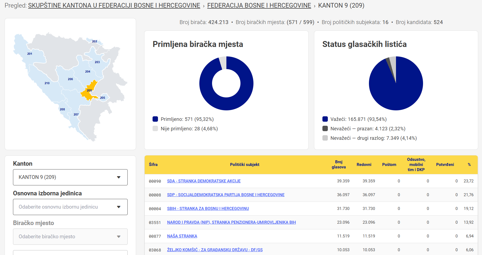
Task: Select canton 206 on the map
Action: pyautogui.click(x=70, y=79)
